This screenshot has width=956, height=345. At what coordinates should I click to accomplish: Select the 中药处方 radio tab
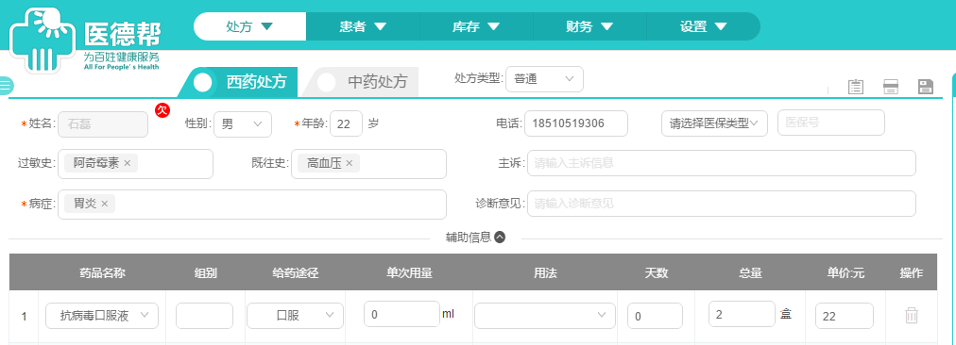[361, 82]
